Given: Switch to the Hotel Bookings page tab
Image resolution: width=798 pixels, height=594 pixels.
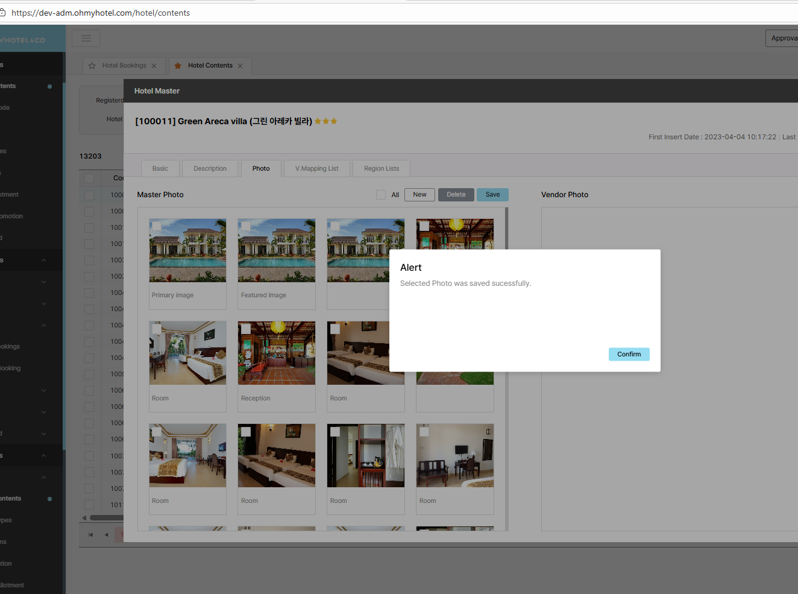Looking at the screenshot, I should click(x=124, y=66).
